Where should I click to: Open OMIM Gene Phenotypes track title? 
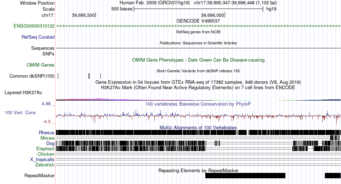(x=198, y=60)
